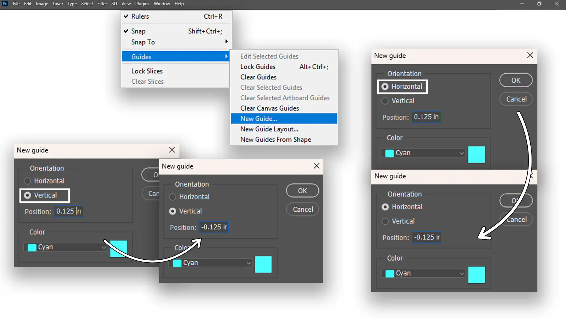Click the Position field showing 0.125 in, top-right dialog

(x=426, y=117)
